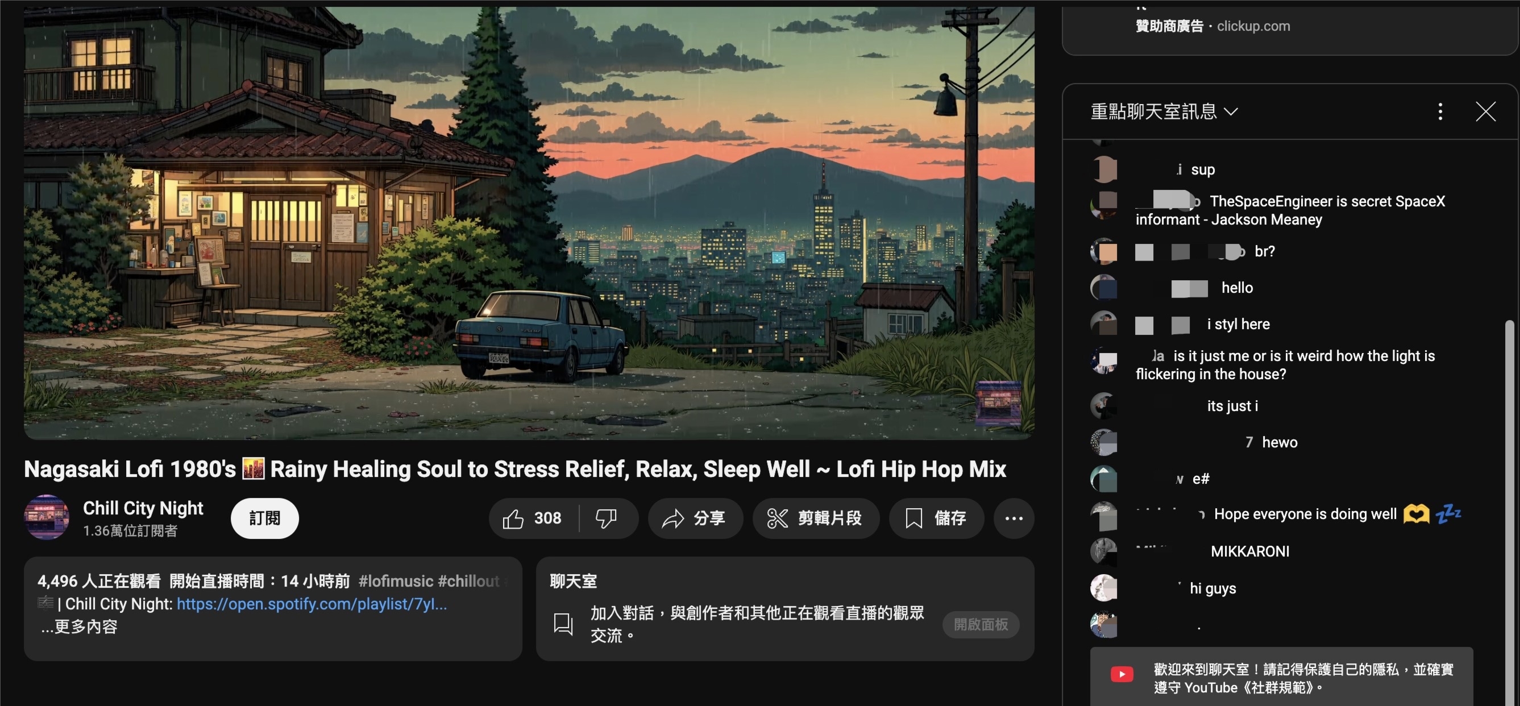Open avatar beside 'its just i' message

click(1103, 406)
